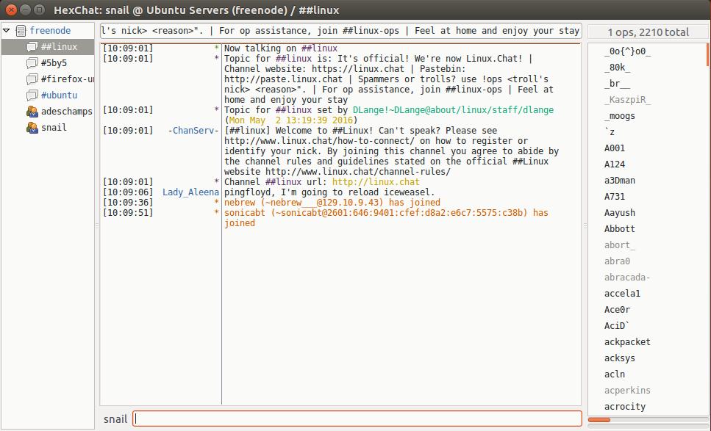The width and height of the screenshot is (711, 431).
Task: Click the #firefox channel icon
Action: [x=32, y=79]
